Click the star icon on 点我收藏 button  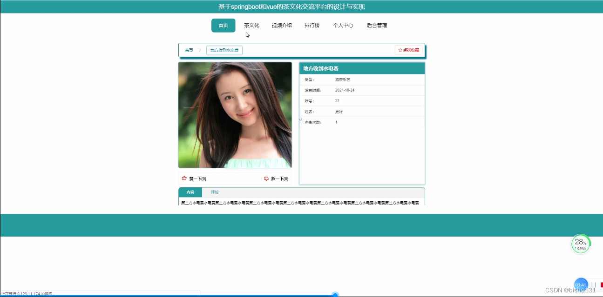[400, 50]
